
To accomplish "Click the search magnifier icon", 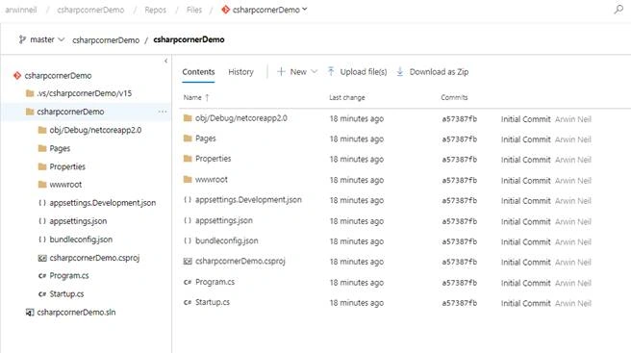I will pos(618,10).
